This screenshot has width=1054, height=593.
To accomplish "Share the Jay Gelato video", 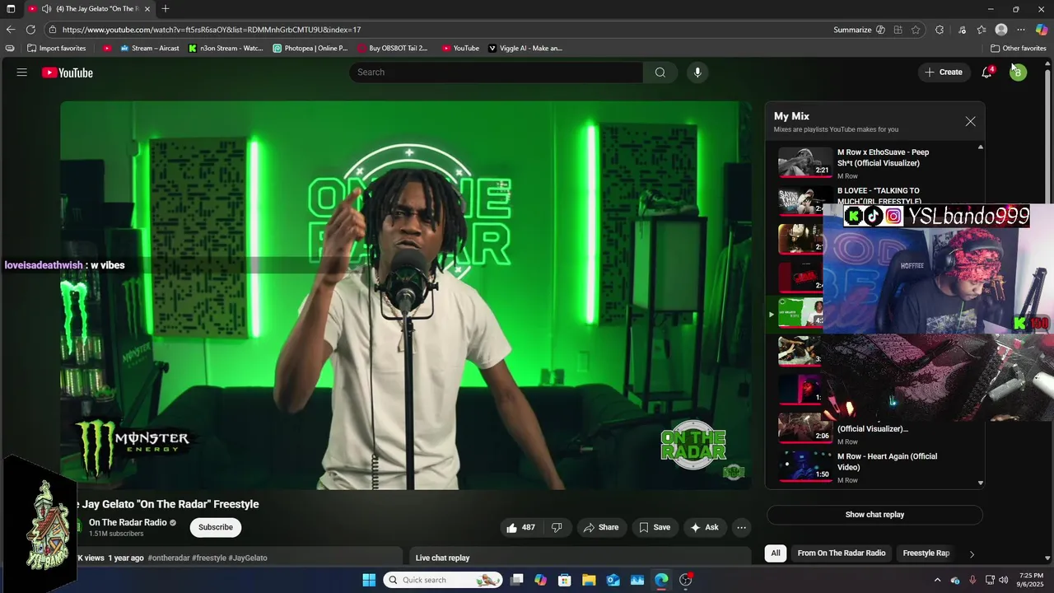I will coord(601,527).
